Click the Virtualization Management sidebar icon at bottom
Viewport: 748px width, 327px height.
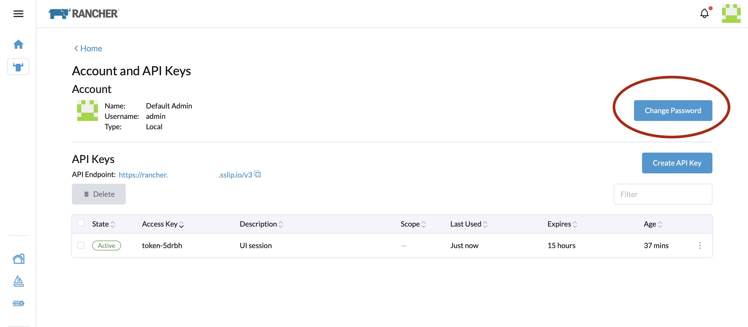click(x=18, y=303)
